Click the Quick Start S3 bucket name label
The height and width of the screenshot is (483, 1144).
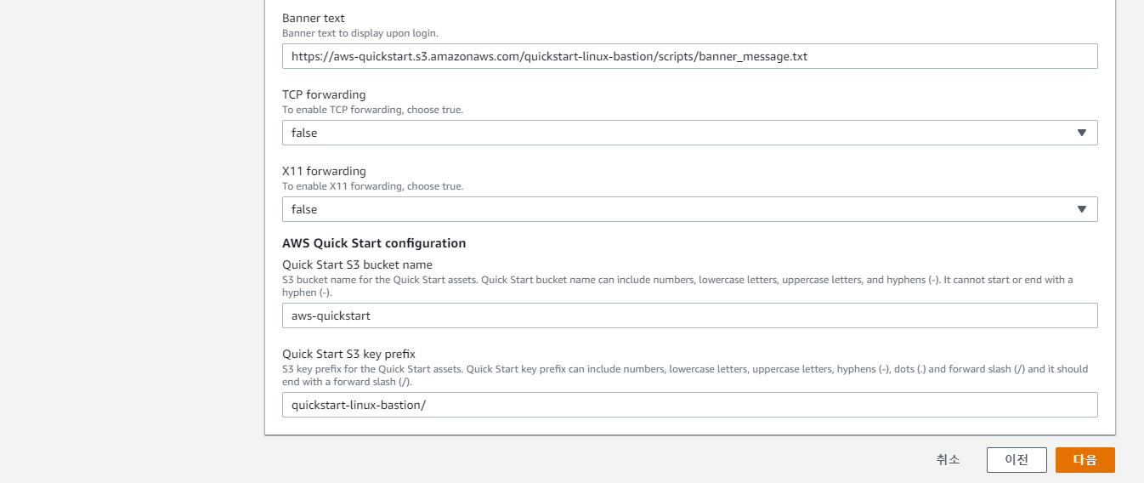[357, 264]
